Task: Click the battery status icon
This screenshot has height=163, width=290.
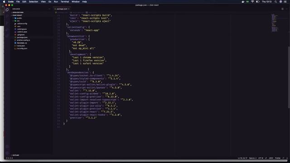Action: pyautogui.click(x=258, y=2)
